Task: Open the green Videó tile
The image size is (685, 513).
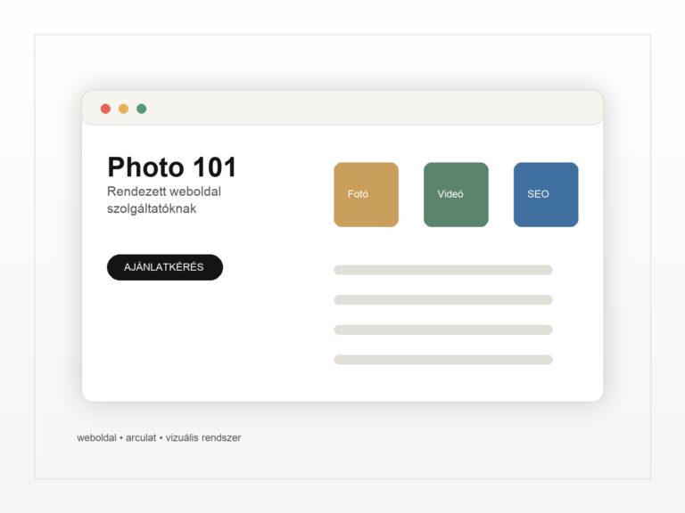Action: tap(456, 194)
